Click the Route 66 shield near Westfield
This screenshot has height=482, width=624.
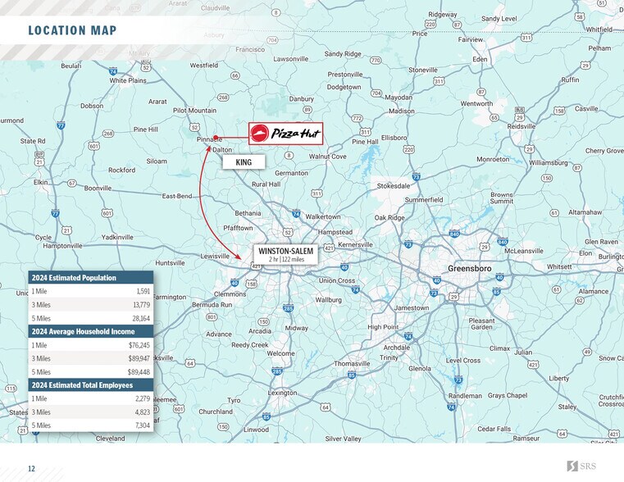[235, 75]
